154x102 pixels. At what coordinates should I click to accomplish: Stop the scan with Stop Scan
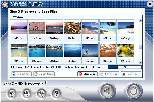tap(87, 74)
